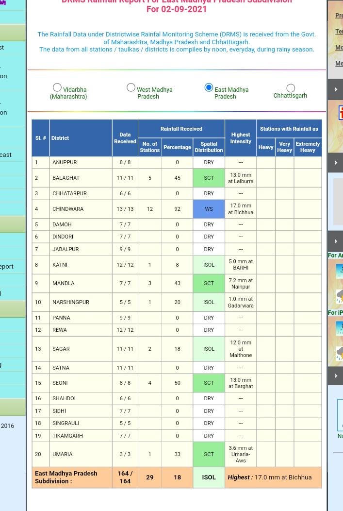
Task: Click the 'Pre' link in right sidebar
Action: 339,16
